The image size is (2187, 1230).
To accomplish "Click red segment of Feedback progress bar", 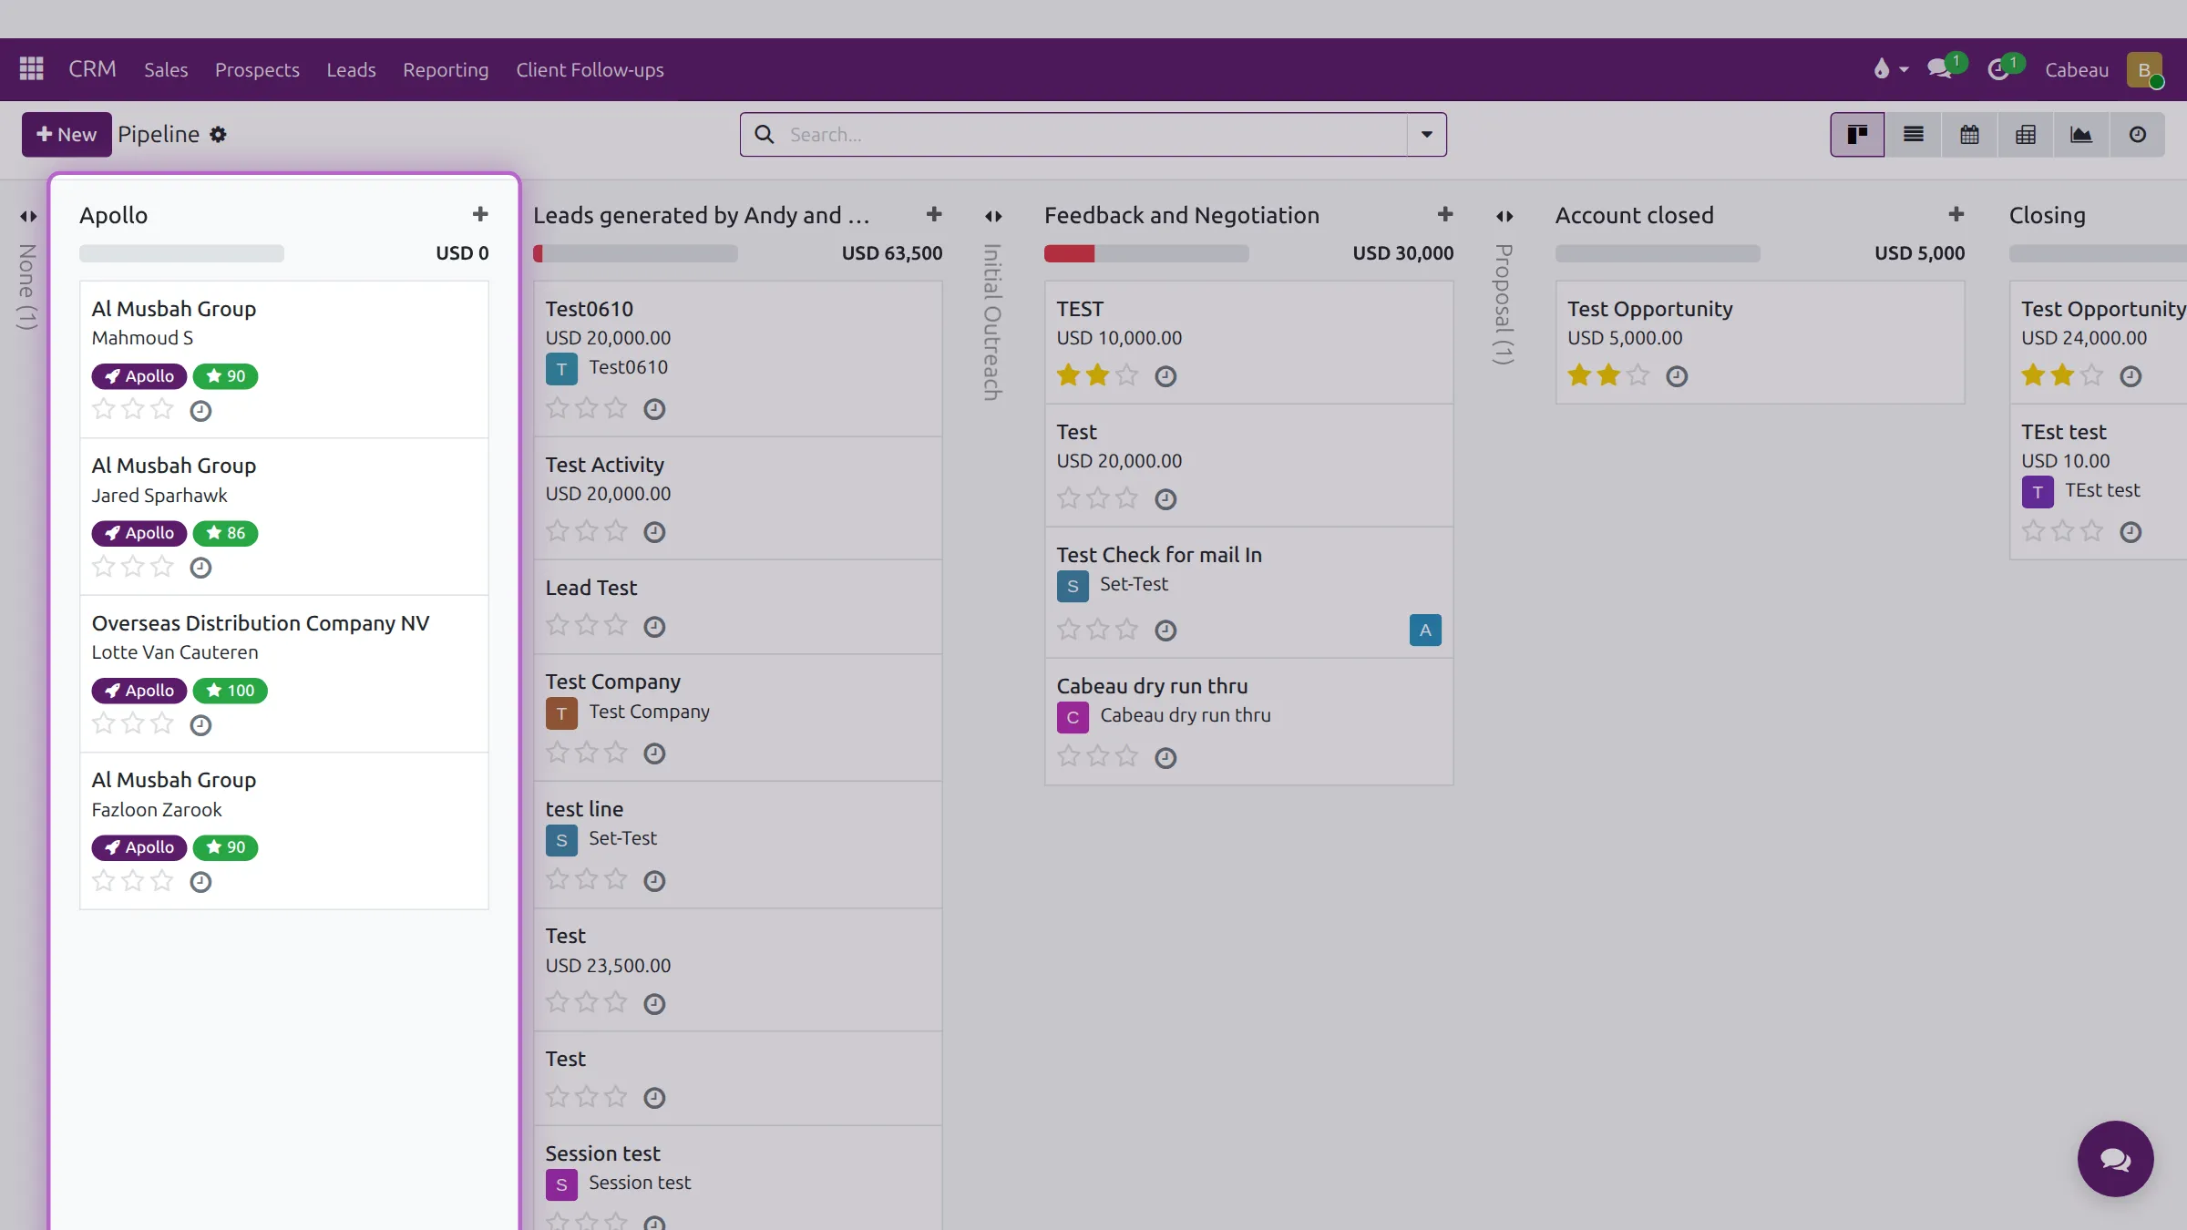I will [x=1069, y=253].
